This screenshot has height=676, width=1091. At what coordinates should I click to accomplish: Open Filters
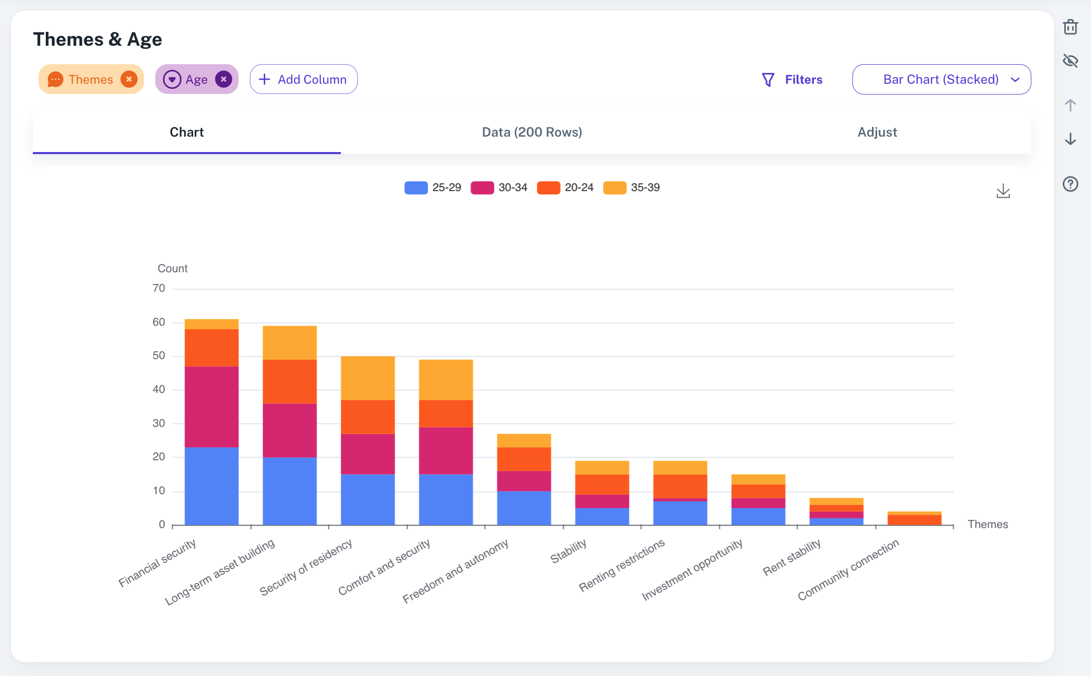click(803, 79)
